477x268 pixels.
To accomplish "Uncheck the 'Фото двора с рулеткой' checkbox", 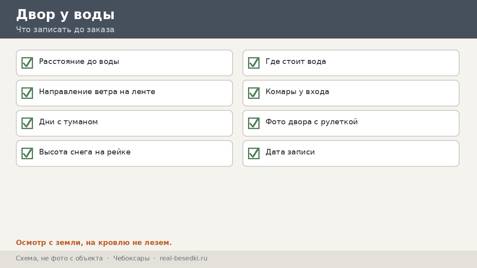I will pos(254,123).
